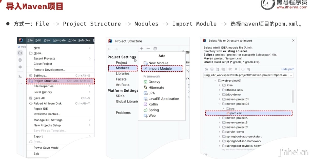The width and height of the screenshot is (311, 159).
Task: Expand the servlet-demo folder chevron
Action: pyautogui.click(x=220, y=132)
